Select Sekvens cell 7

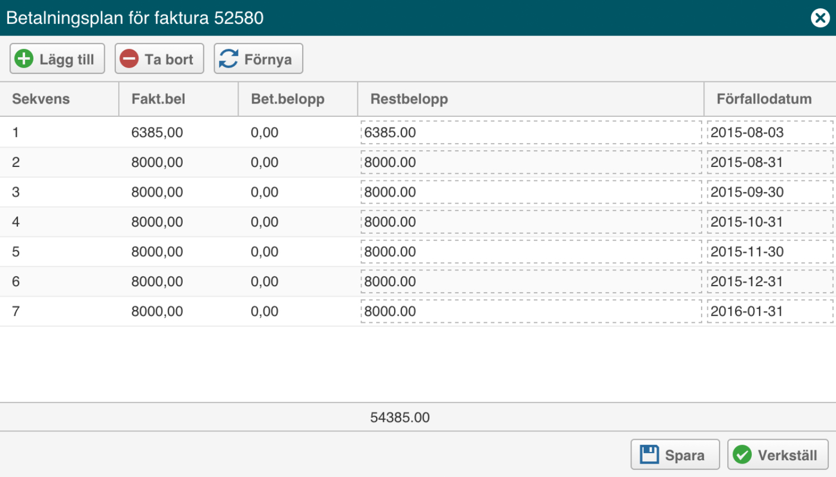(59, 311)
